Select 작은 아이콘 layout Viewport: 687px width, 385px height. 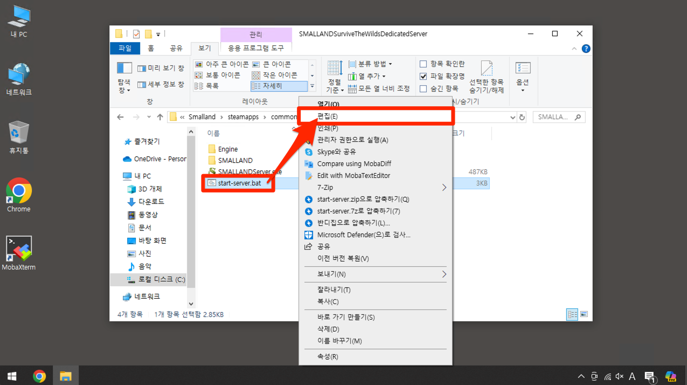[x=274, y=75]
